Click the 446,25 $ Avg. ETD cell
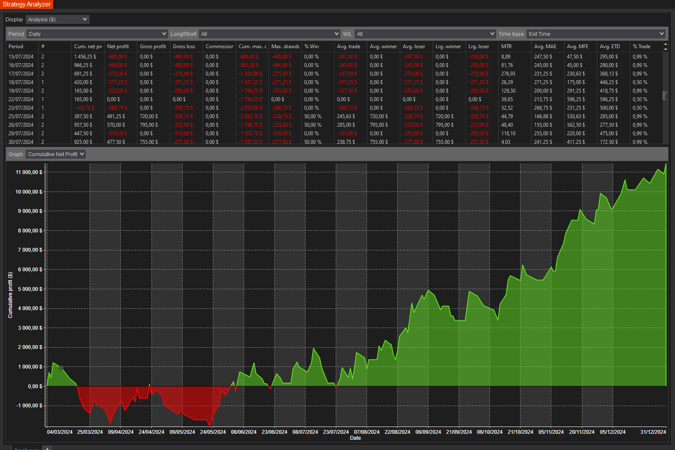 609,82
